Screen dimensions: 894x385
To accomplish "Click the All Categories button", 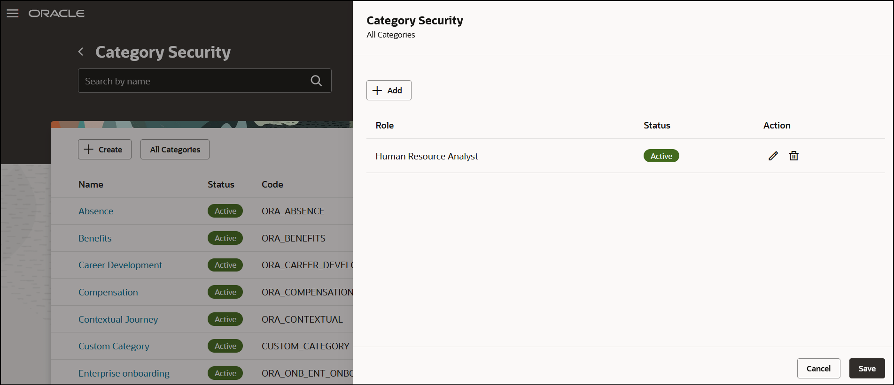I will point(175,149).
